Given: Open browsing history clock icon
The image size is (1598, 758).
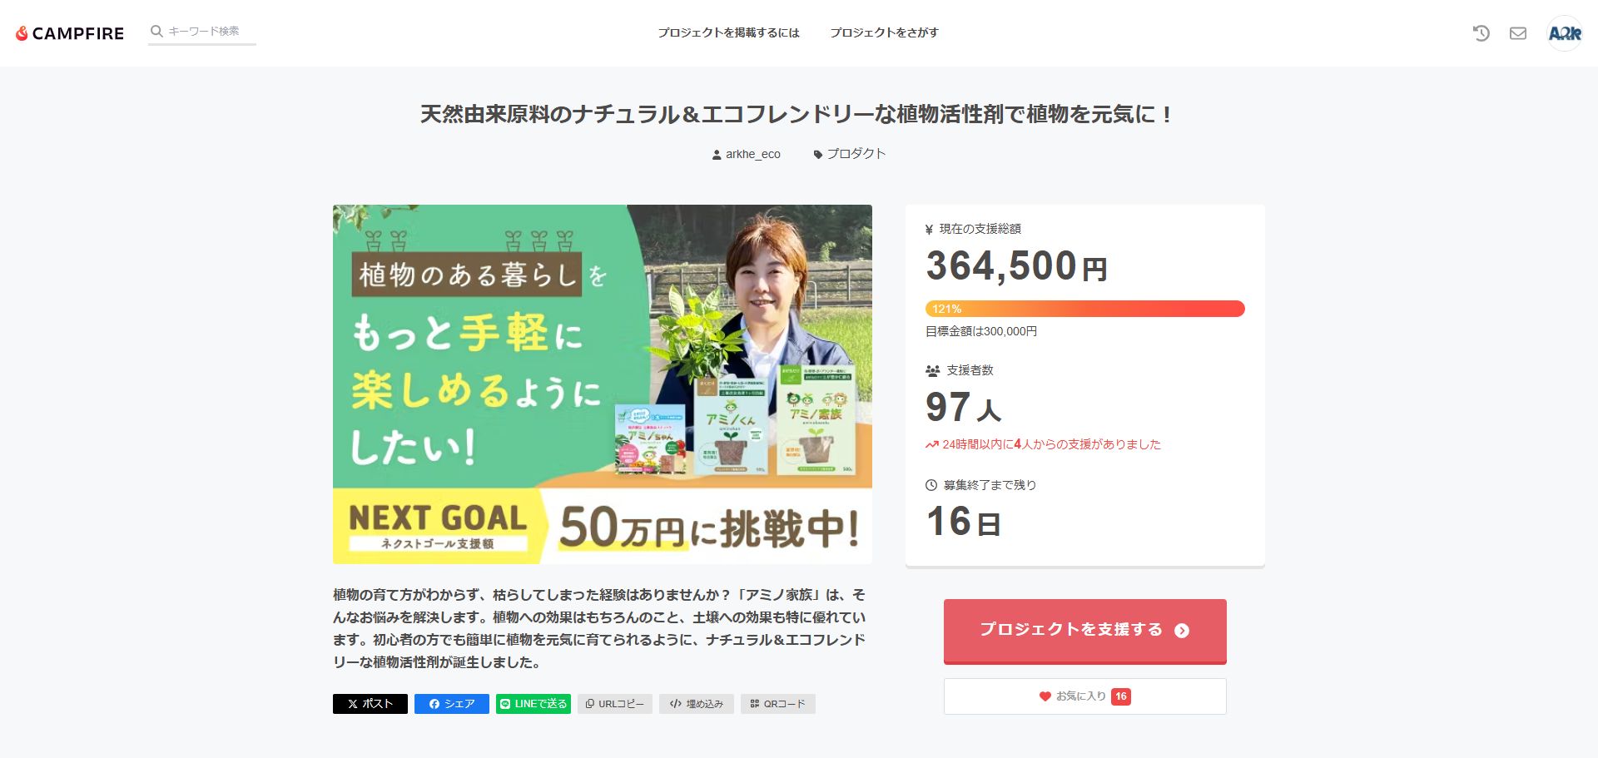Looking at the screenshot, I should (1481, 33).
